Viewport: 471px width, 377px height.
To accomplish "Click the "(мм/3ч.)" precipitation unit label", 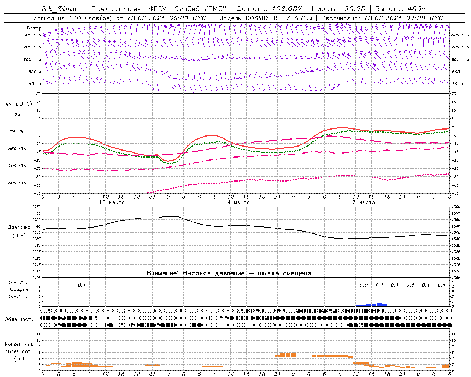I will pyautogui.click(x=19, y=282).
